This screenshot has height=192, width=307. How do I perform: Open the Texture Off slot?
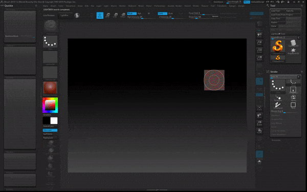[50, 72]
